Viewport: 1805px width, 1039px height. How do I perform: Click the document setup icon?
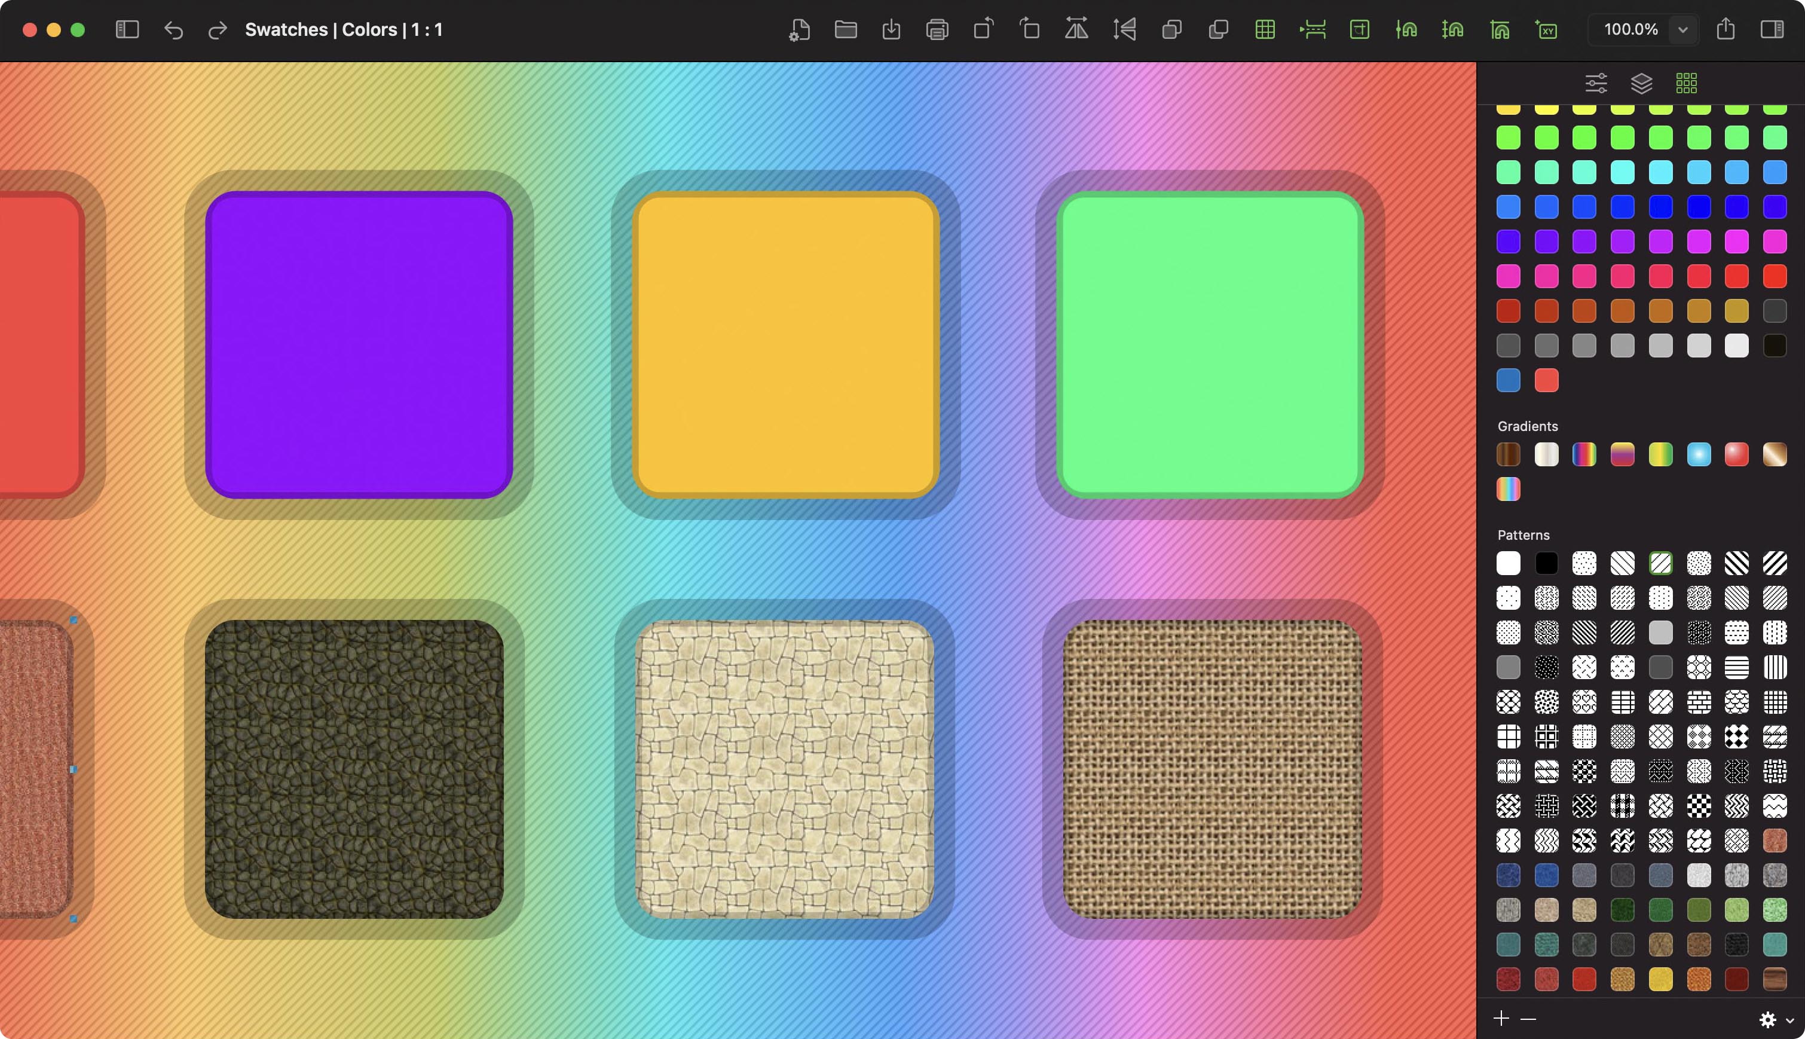(799, 30)
